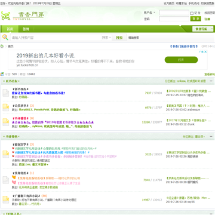Click the folder icon beside the board with (58)

pos(5,199)
